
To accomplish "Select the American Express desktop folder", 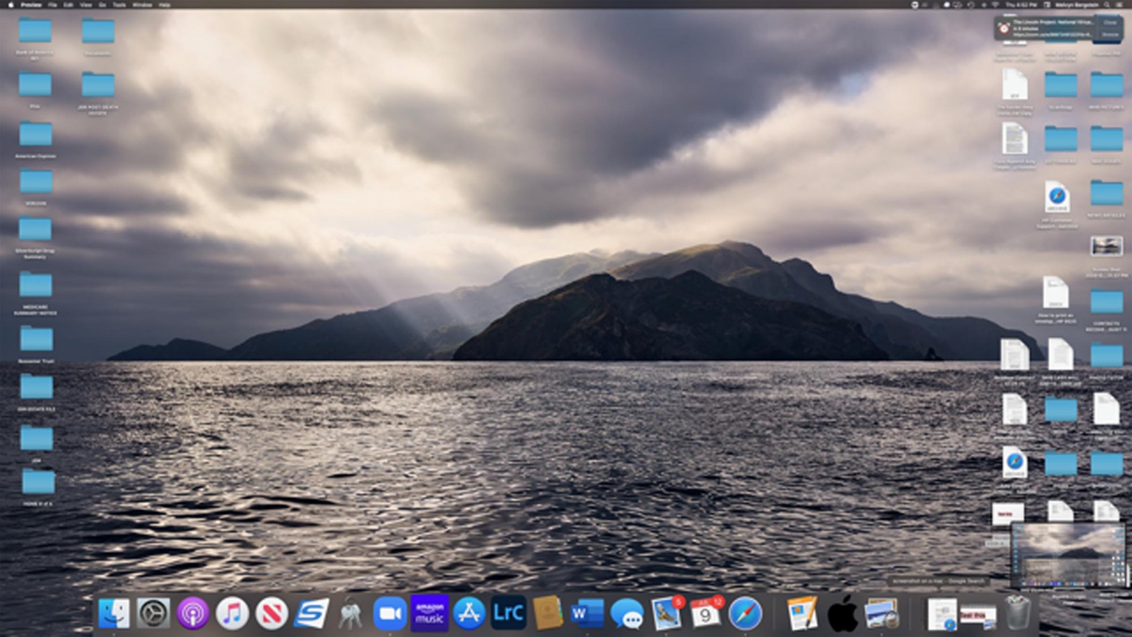I will 36,140.
